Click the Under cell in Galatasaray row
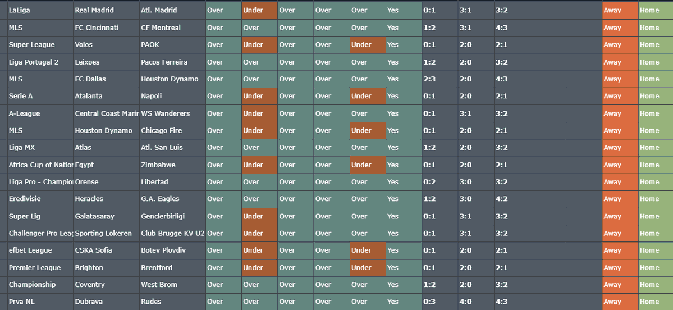 [260, 216]
